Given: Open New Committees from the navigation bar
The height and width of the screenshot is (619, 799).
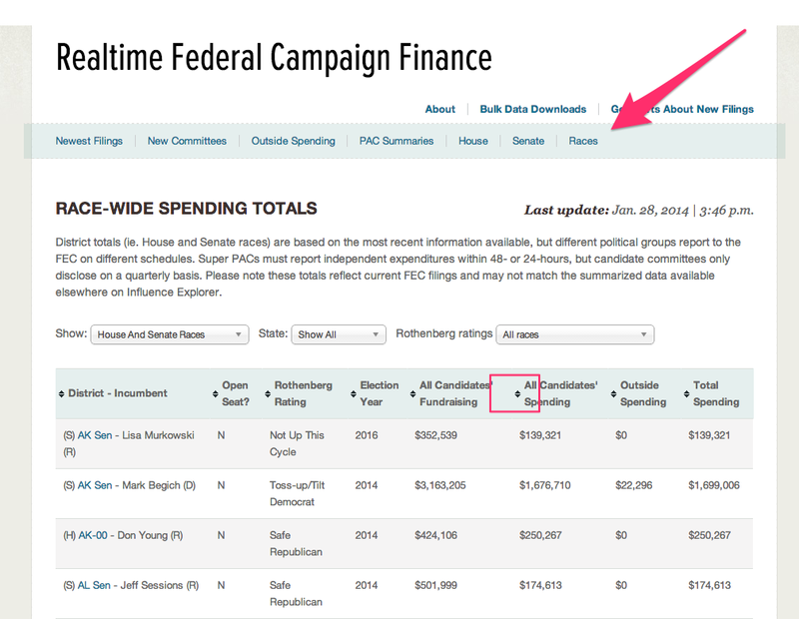Looking at the screenshot, I should [187, 141].
